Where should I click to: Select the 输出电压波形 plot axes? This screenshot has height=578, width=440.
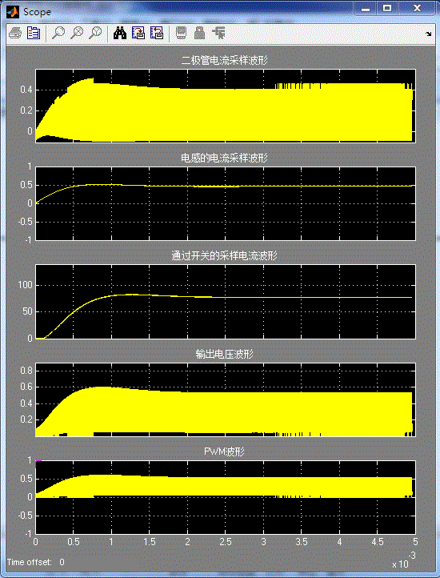click(x=226, y=399)
